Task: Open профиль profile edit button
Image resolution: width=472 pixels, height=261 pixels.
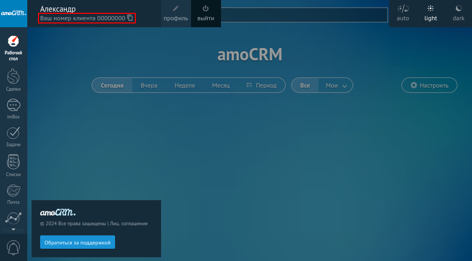Action: tap(176, 13)
